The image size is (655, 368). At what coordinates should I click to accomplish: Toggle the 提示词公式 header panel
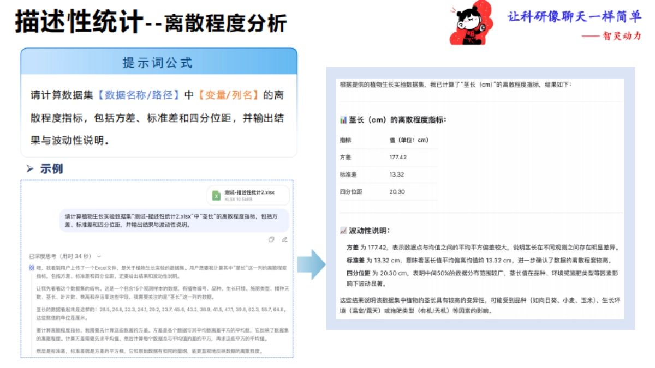[159, 63]
